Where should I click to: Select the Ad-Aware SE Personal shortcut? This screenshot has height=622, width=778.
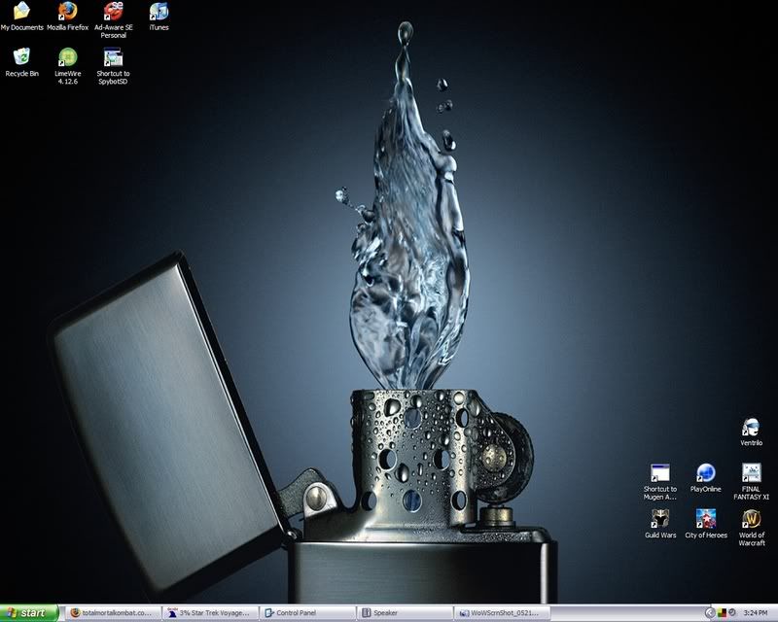[113, 19]
